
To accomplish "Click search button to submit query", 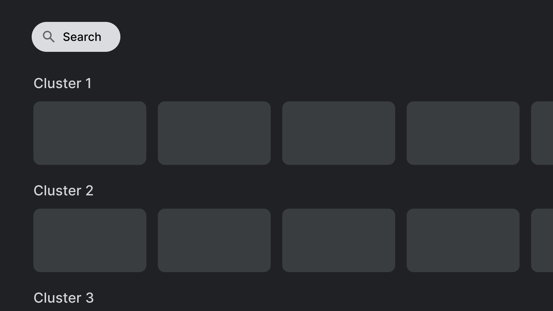I will coord(76,37).
